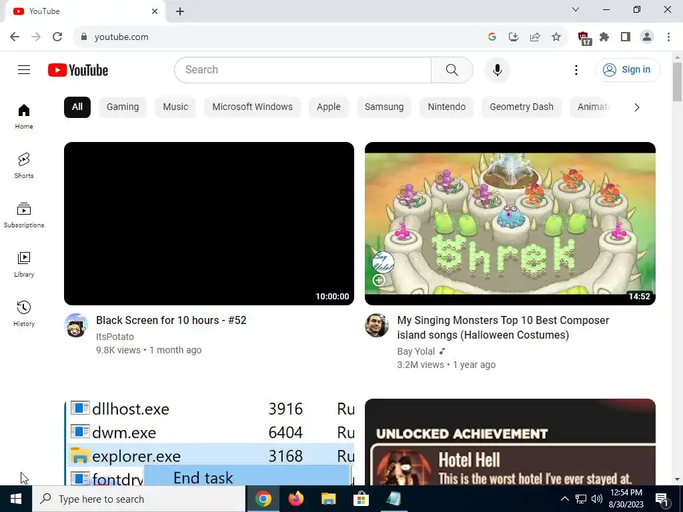Click the YouTube logo
683x512 pixels.
click(78, 70)
